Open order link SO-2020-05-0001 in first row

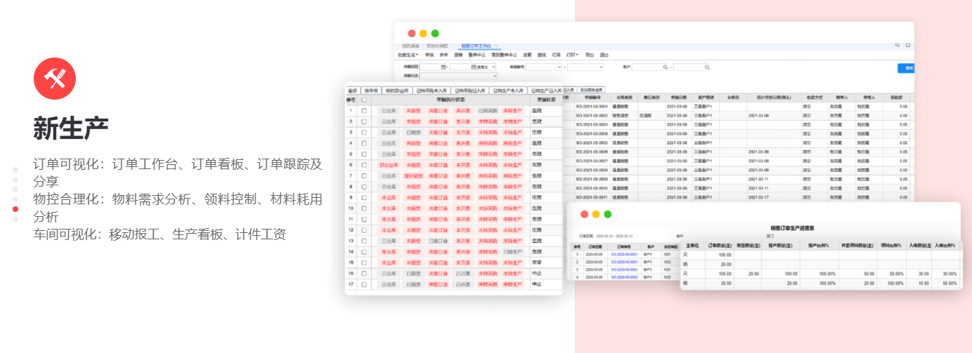[x=623, y=254]
